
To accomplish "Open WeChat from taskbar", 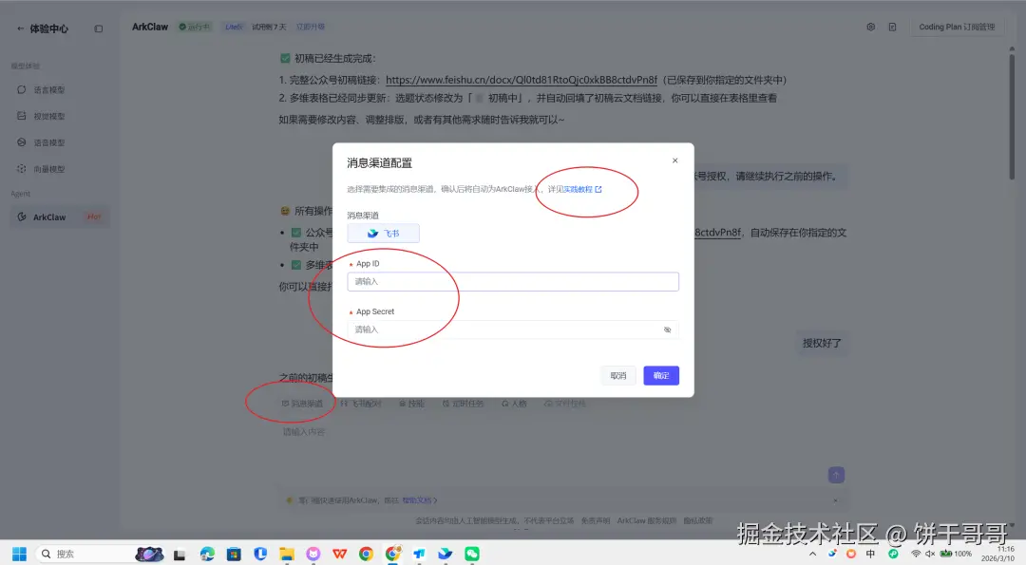I will click(472, 554).
